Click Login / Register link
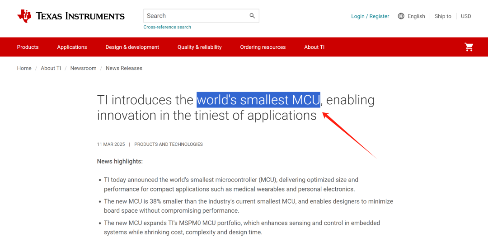Screen dimensions: 488x242 [370, 16]
